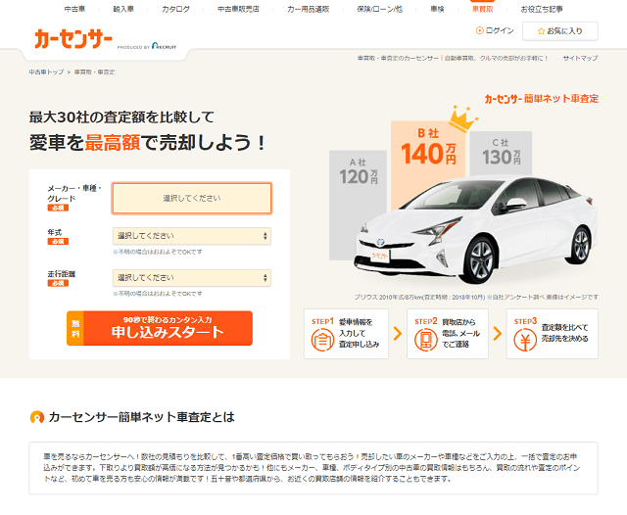Viewport: 627px width, 515px height.
Task: Open the お役立ち記事 navigation item
Action: coord(542,9)
